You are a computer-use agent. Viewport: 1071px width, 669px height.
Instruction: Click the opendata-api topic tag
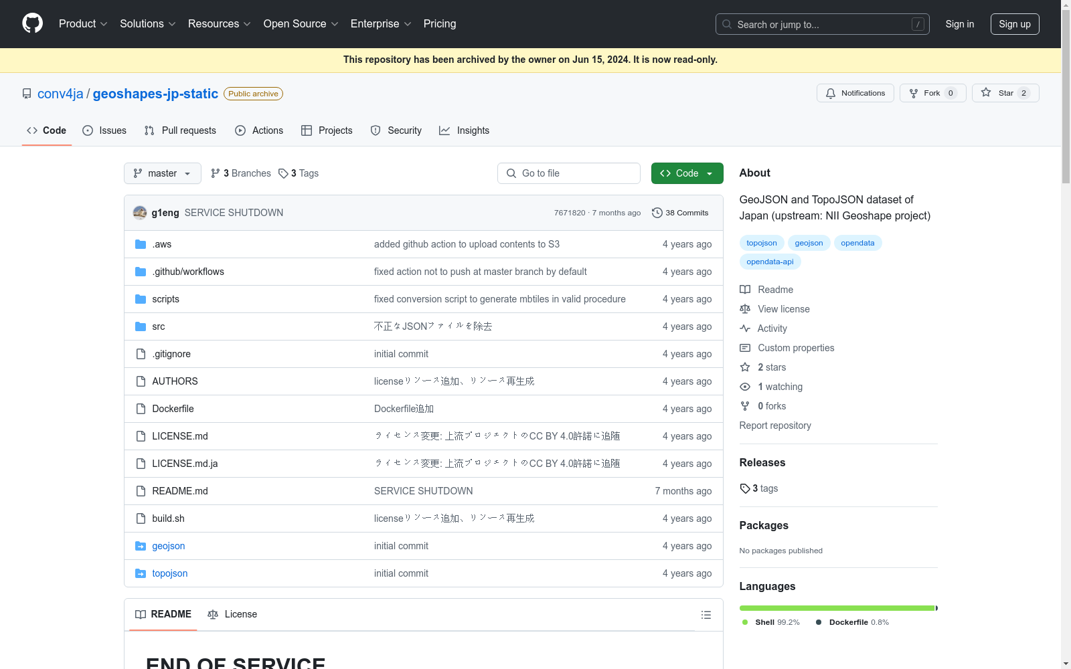(x=770, y=262)
